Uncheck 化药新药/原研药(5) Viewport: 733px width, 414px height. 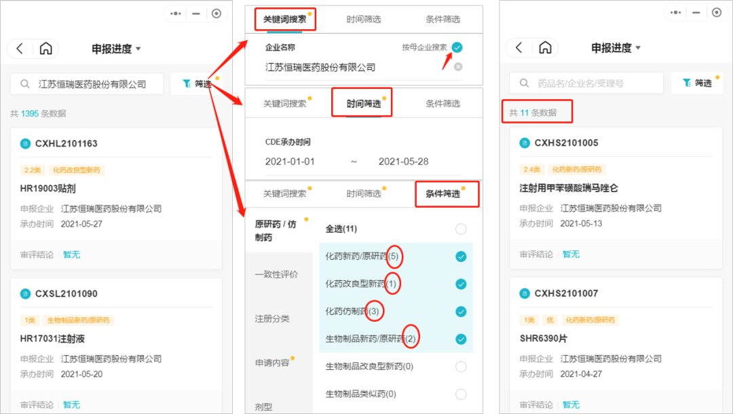click(x=461, y=257)
